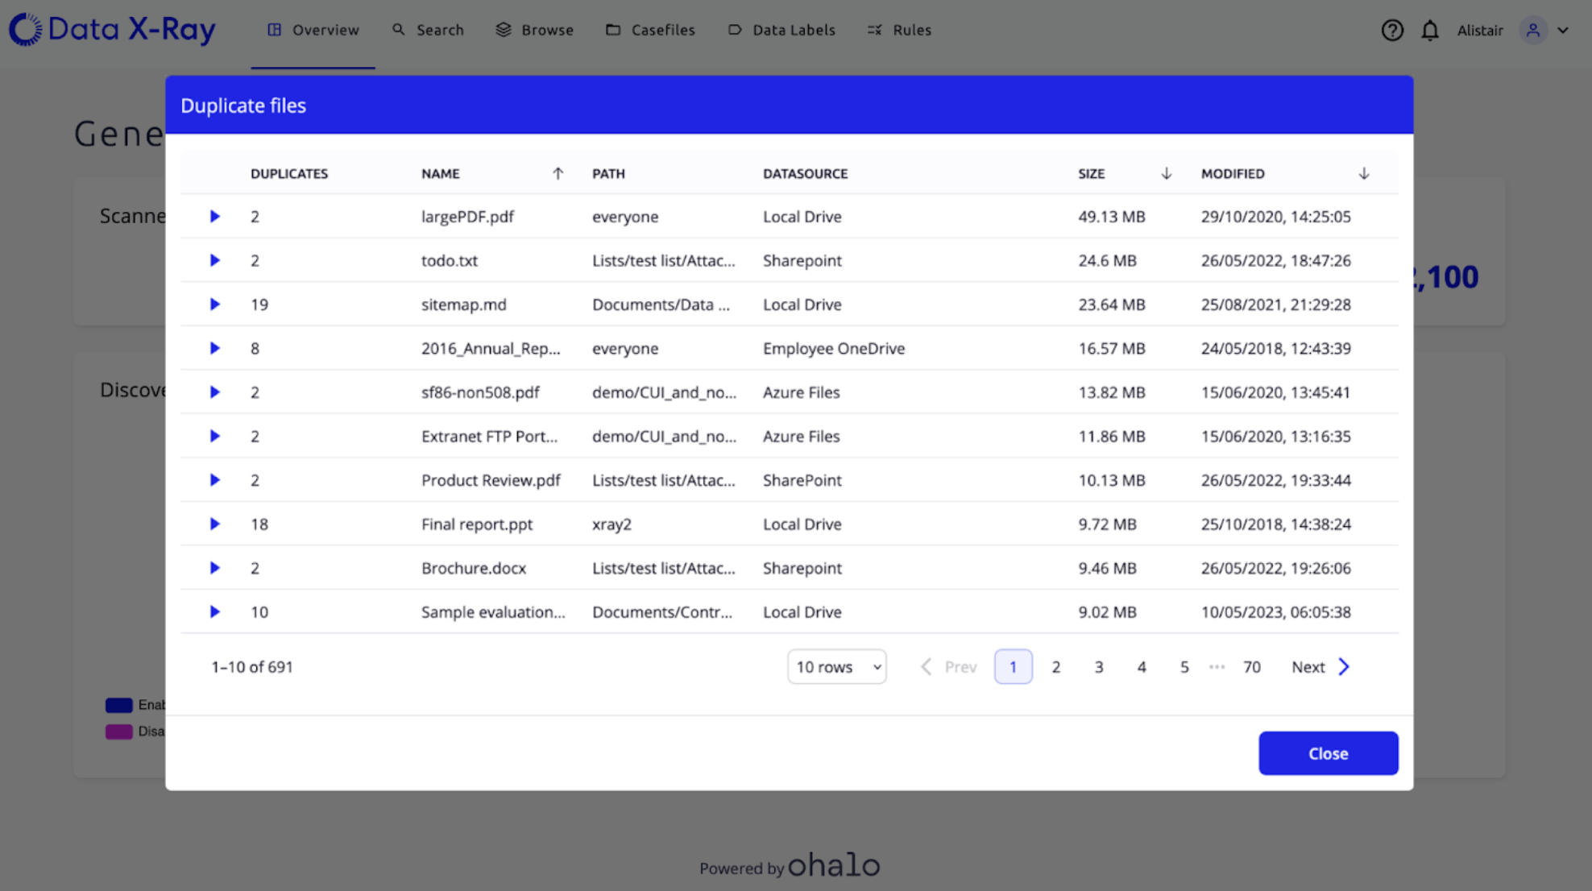Expand the sitemap.md duplicates row
Screen dimensions: 1592x891
pos(214,305)
